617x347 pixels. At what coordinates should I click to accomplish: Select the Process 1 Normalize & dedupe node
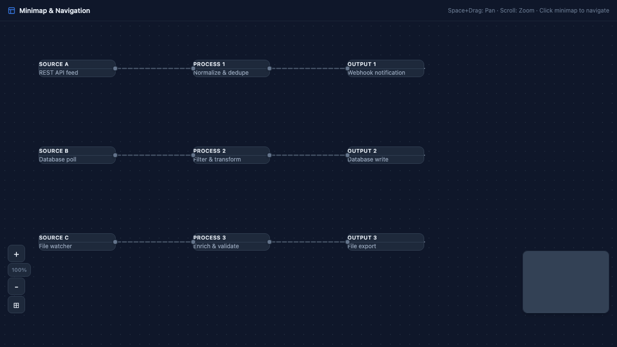(231, 68)
